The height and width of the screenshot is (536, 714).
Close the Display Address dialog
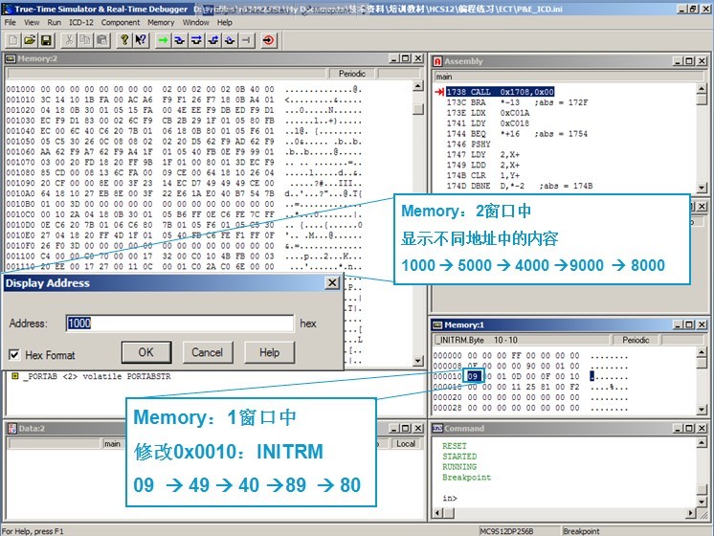(x=331, y=283)
